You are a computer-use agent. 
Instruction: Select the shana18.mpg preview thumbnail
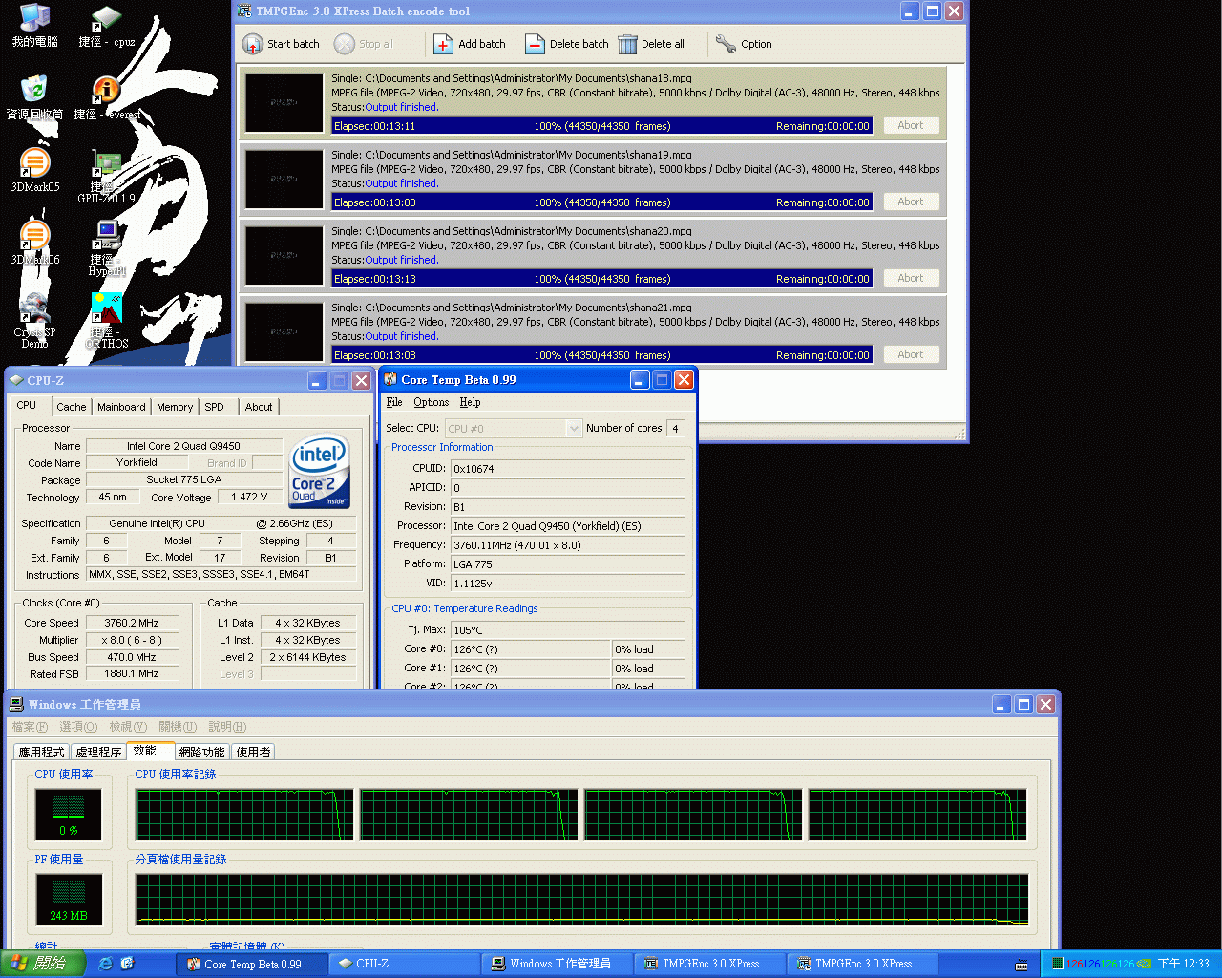tap(284, 102)
